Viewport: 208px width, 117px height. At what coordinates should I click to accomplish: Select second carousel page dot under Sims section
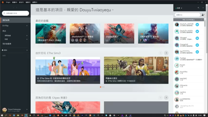click(x=102, y=87)
